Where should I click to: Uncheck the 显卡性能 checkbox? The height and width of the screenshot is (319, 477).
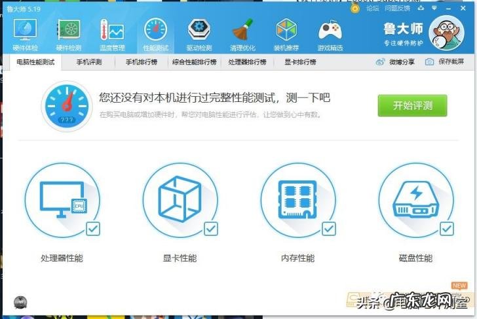[211, 229]
